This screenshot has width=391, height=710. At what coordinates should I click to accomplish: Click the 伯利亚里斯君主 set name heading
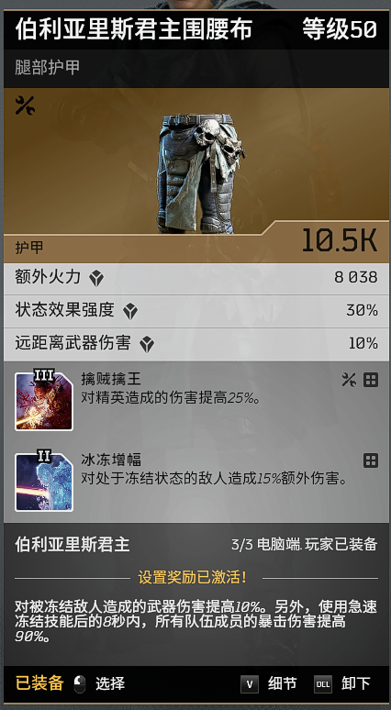[x=73, y=544]
